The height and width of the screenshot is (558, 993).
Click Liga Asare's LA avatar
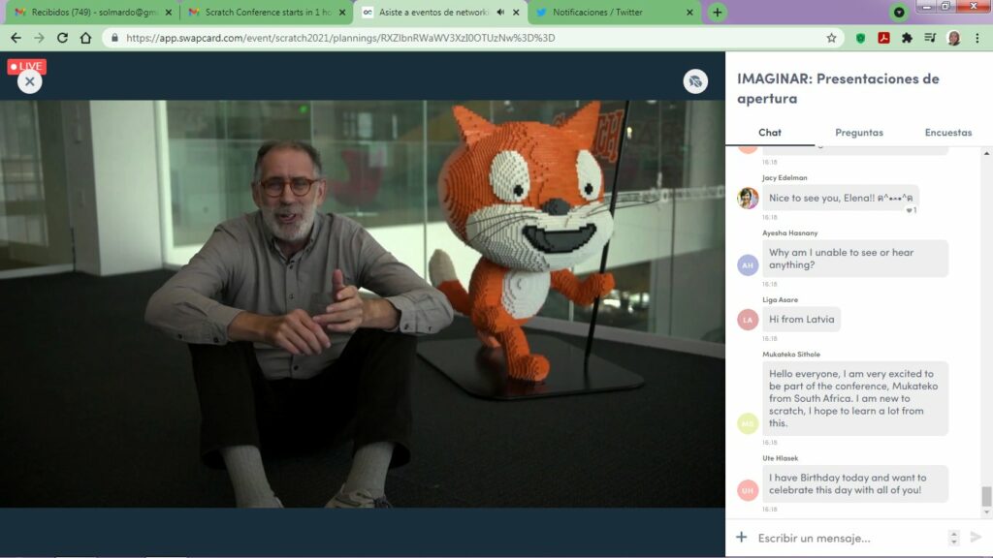(748, 320)
